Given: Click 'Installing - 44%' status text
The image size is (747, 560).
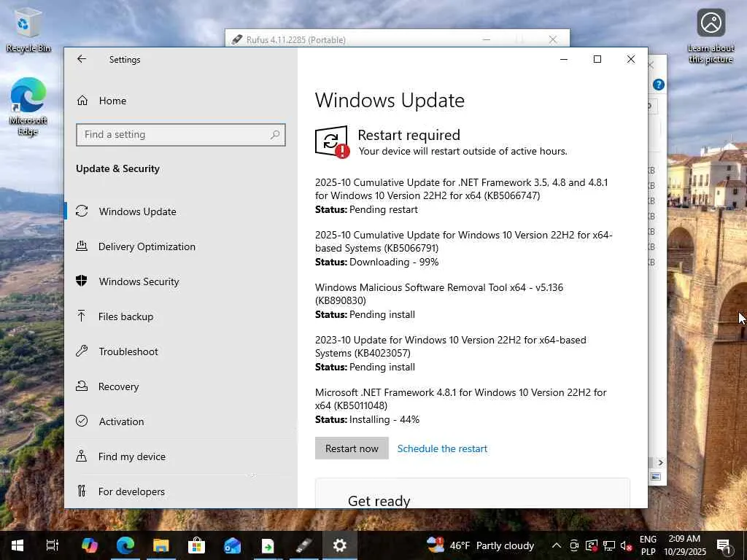Looking at the screenshot, I should (384, 419).
